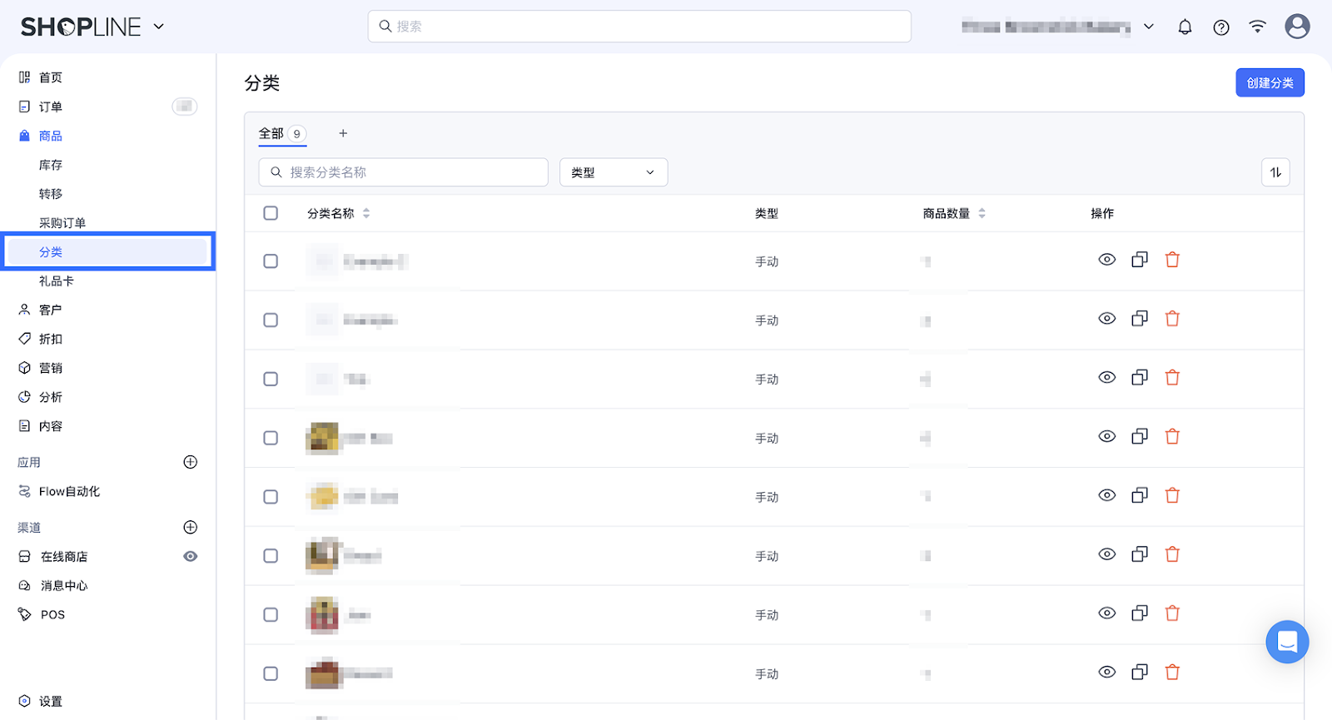The width and height of the screenshot is (1332, 720).
Task: Open the live chat support bubble
Action: tap(1287, 642)
